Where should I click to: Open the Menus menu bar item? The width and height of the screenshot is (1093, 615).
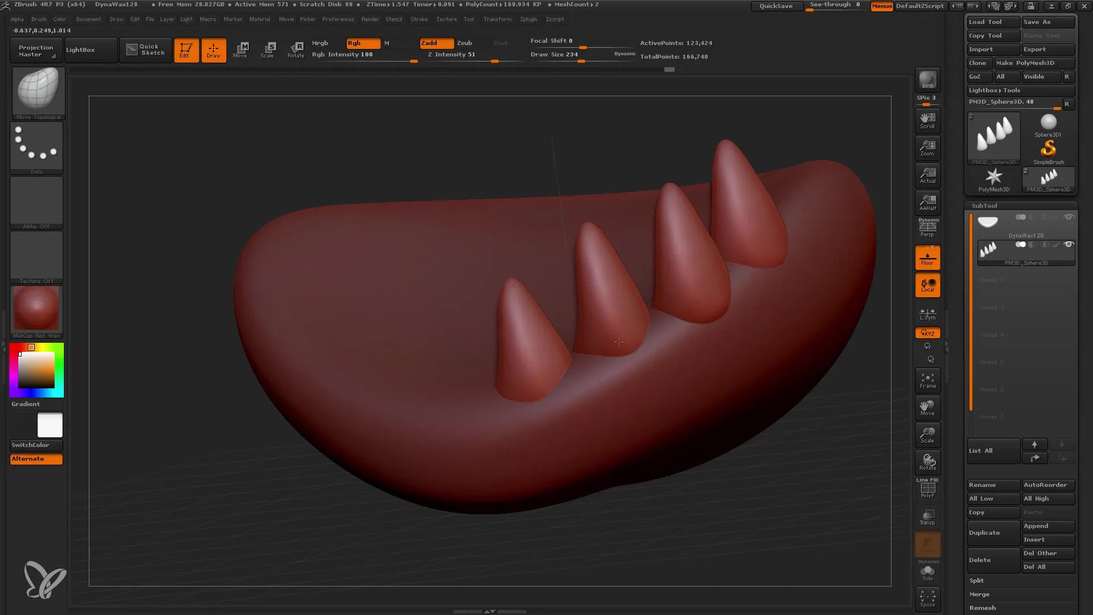tap(881, 6)
